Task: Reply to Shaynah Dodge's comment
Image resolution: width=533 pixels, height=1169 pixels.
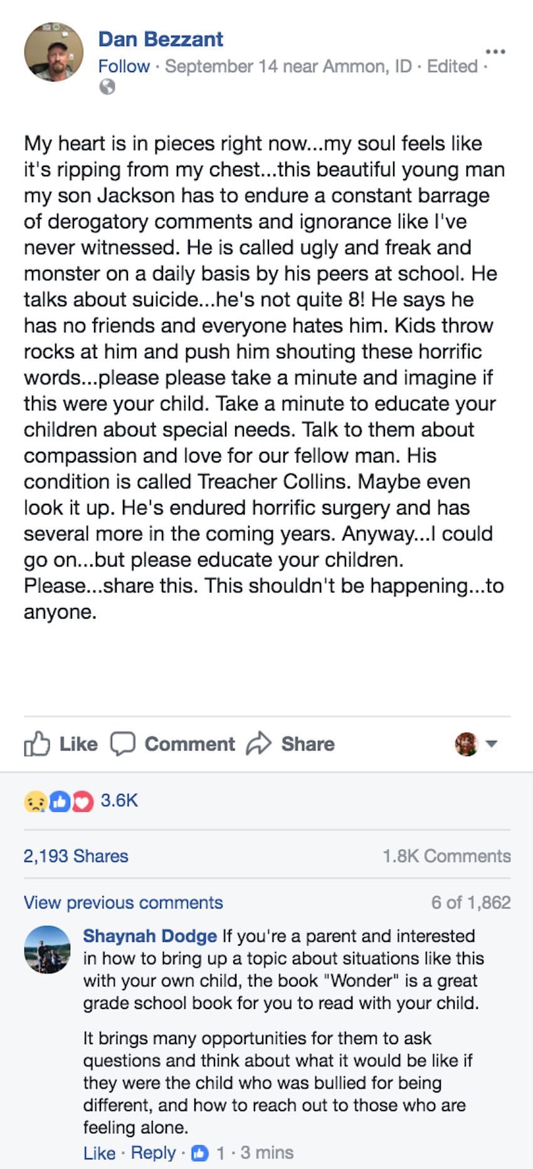Action: pos(153,1153)
